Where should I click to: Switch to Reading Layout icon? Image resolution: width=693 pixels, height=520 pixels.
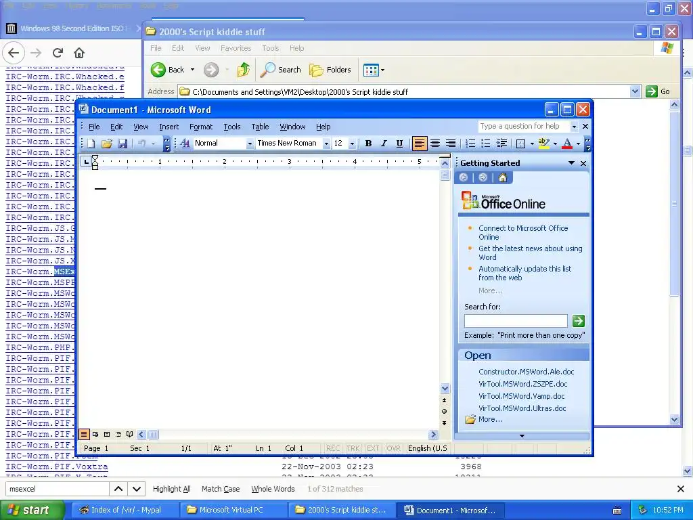129,435
